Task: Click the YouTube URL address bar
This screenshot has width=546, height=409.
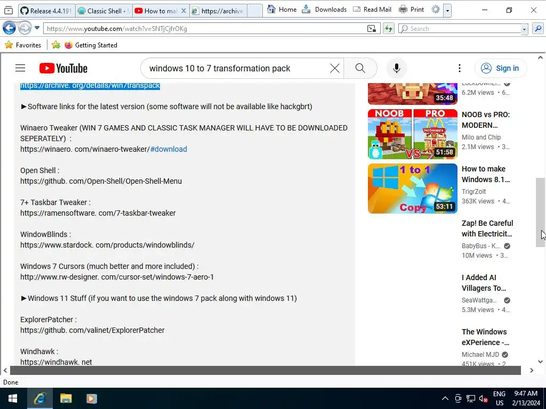Action: point(205,29)
